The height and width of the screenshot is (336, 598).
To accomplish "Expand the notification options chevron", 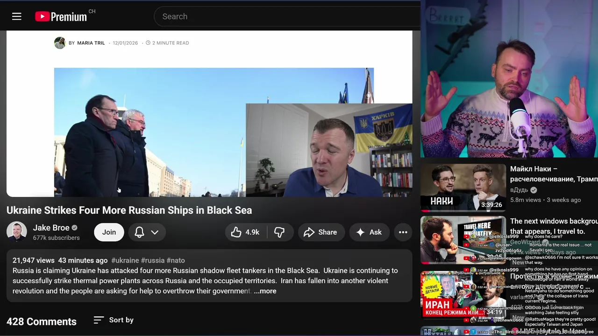I will point(155,232).
